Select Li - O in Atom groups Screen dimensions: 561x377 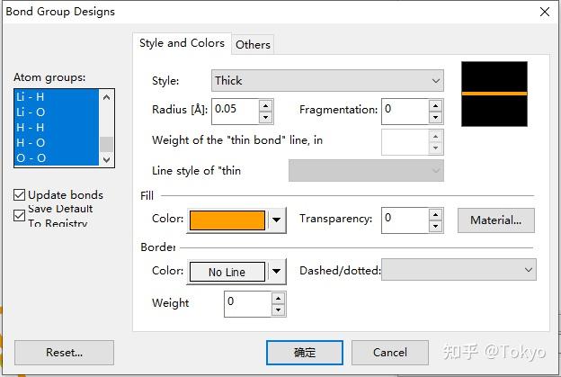click(x=31, y=112)
